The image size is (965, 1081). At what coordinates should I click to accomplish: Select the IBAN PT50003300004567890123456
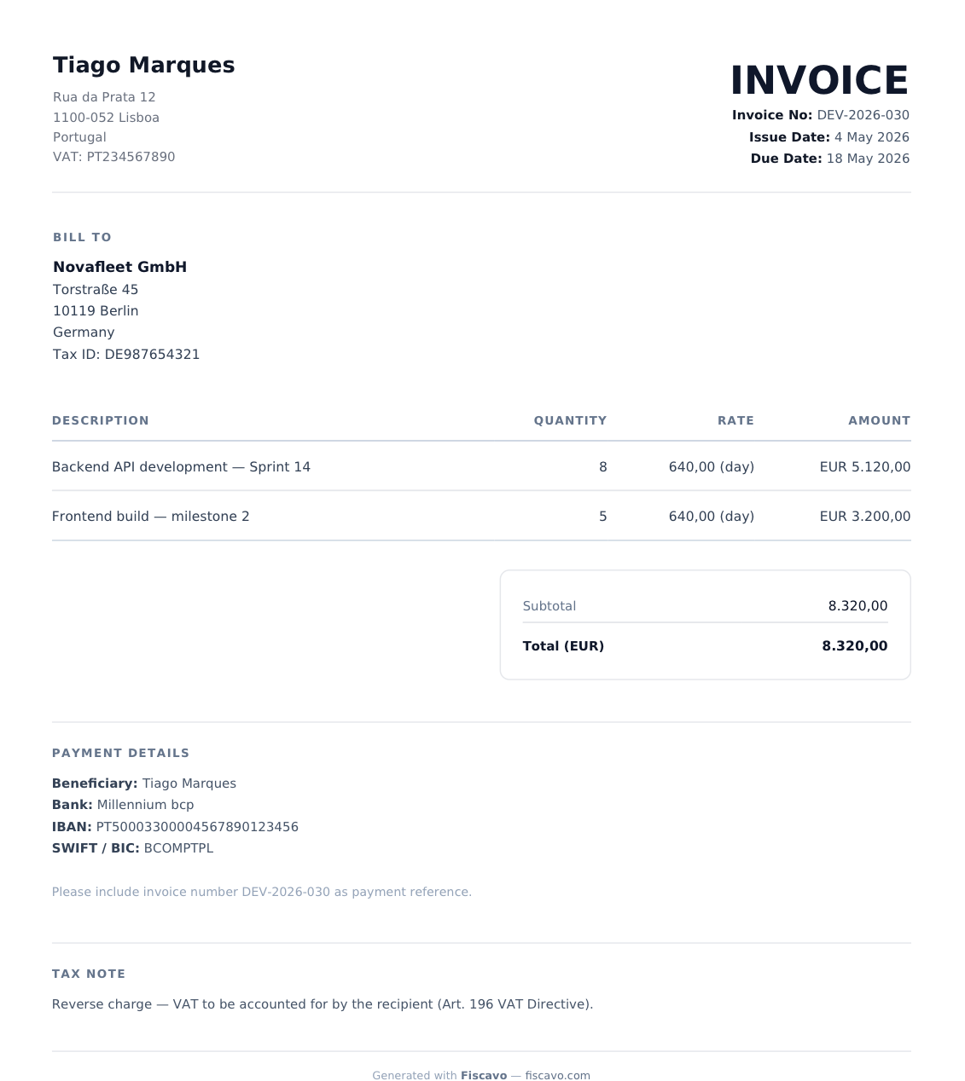coord(197,827)
